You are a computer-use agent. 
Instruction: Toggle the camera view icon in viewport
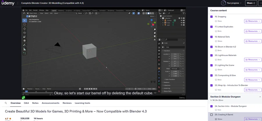(155, 36)
